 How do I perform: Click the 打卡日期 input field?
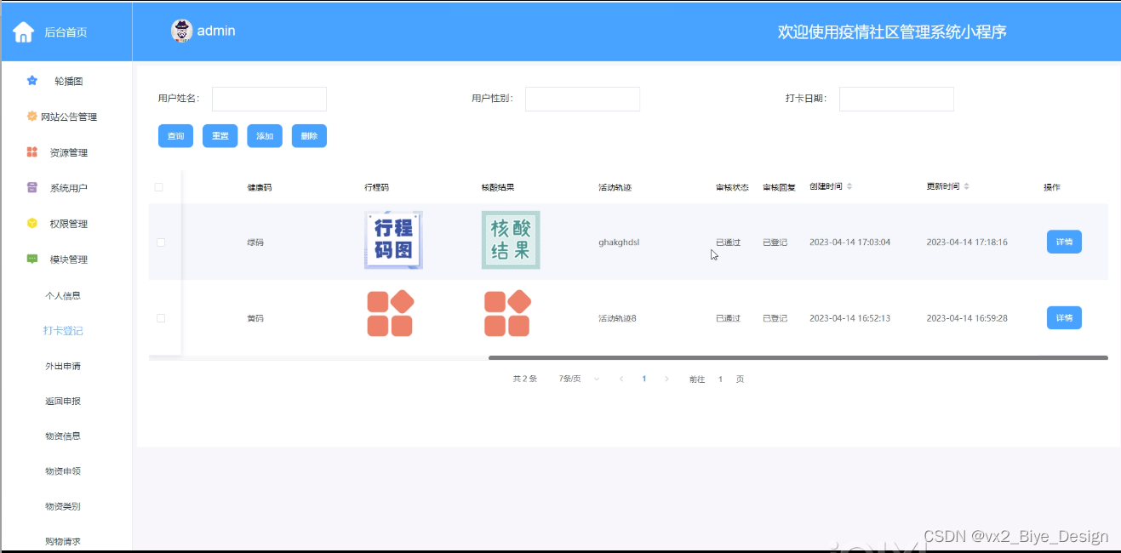(x=896, y=99)
